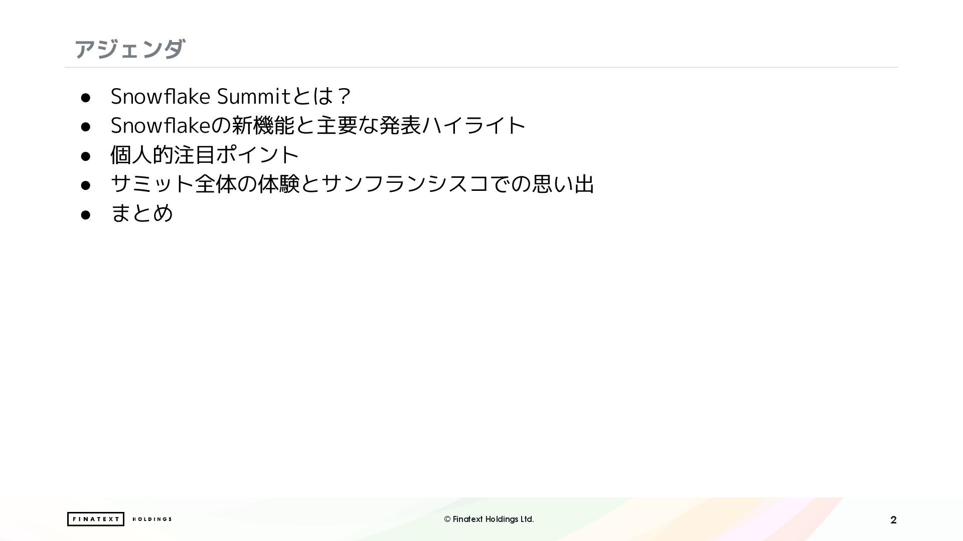This screenshot has height=541, width=963.
Task: Click the slide page number 2
Action: (893, 520)
